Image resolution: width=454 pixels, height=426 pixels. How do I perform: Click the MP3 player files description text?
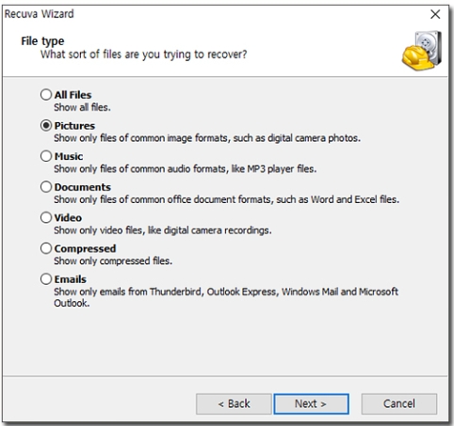tap(185, 169)
